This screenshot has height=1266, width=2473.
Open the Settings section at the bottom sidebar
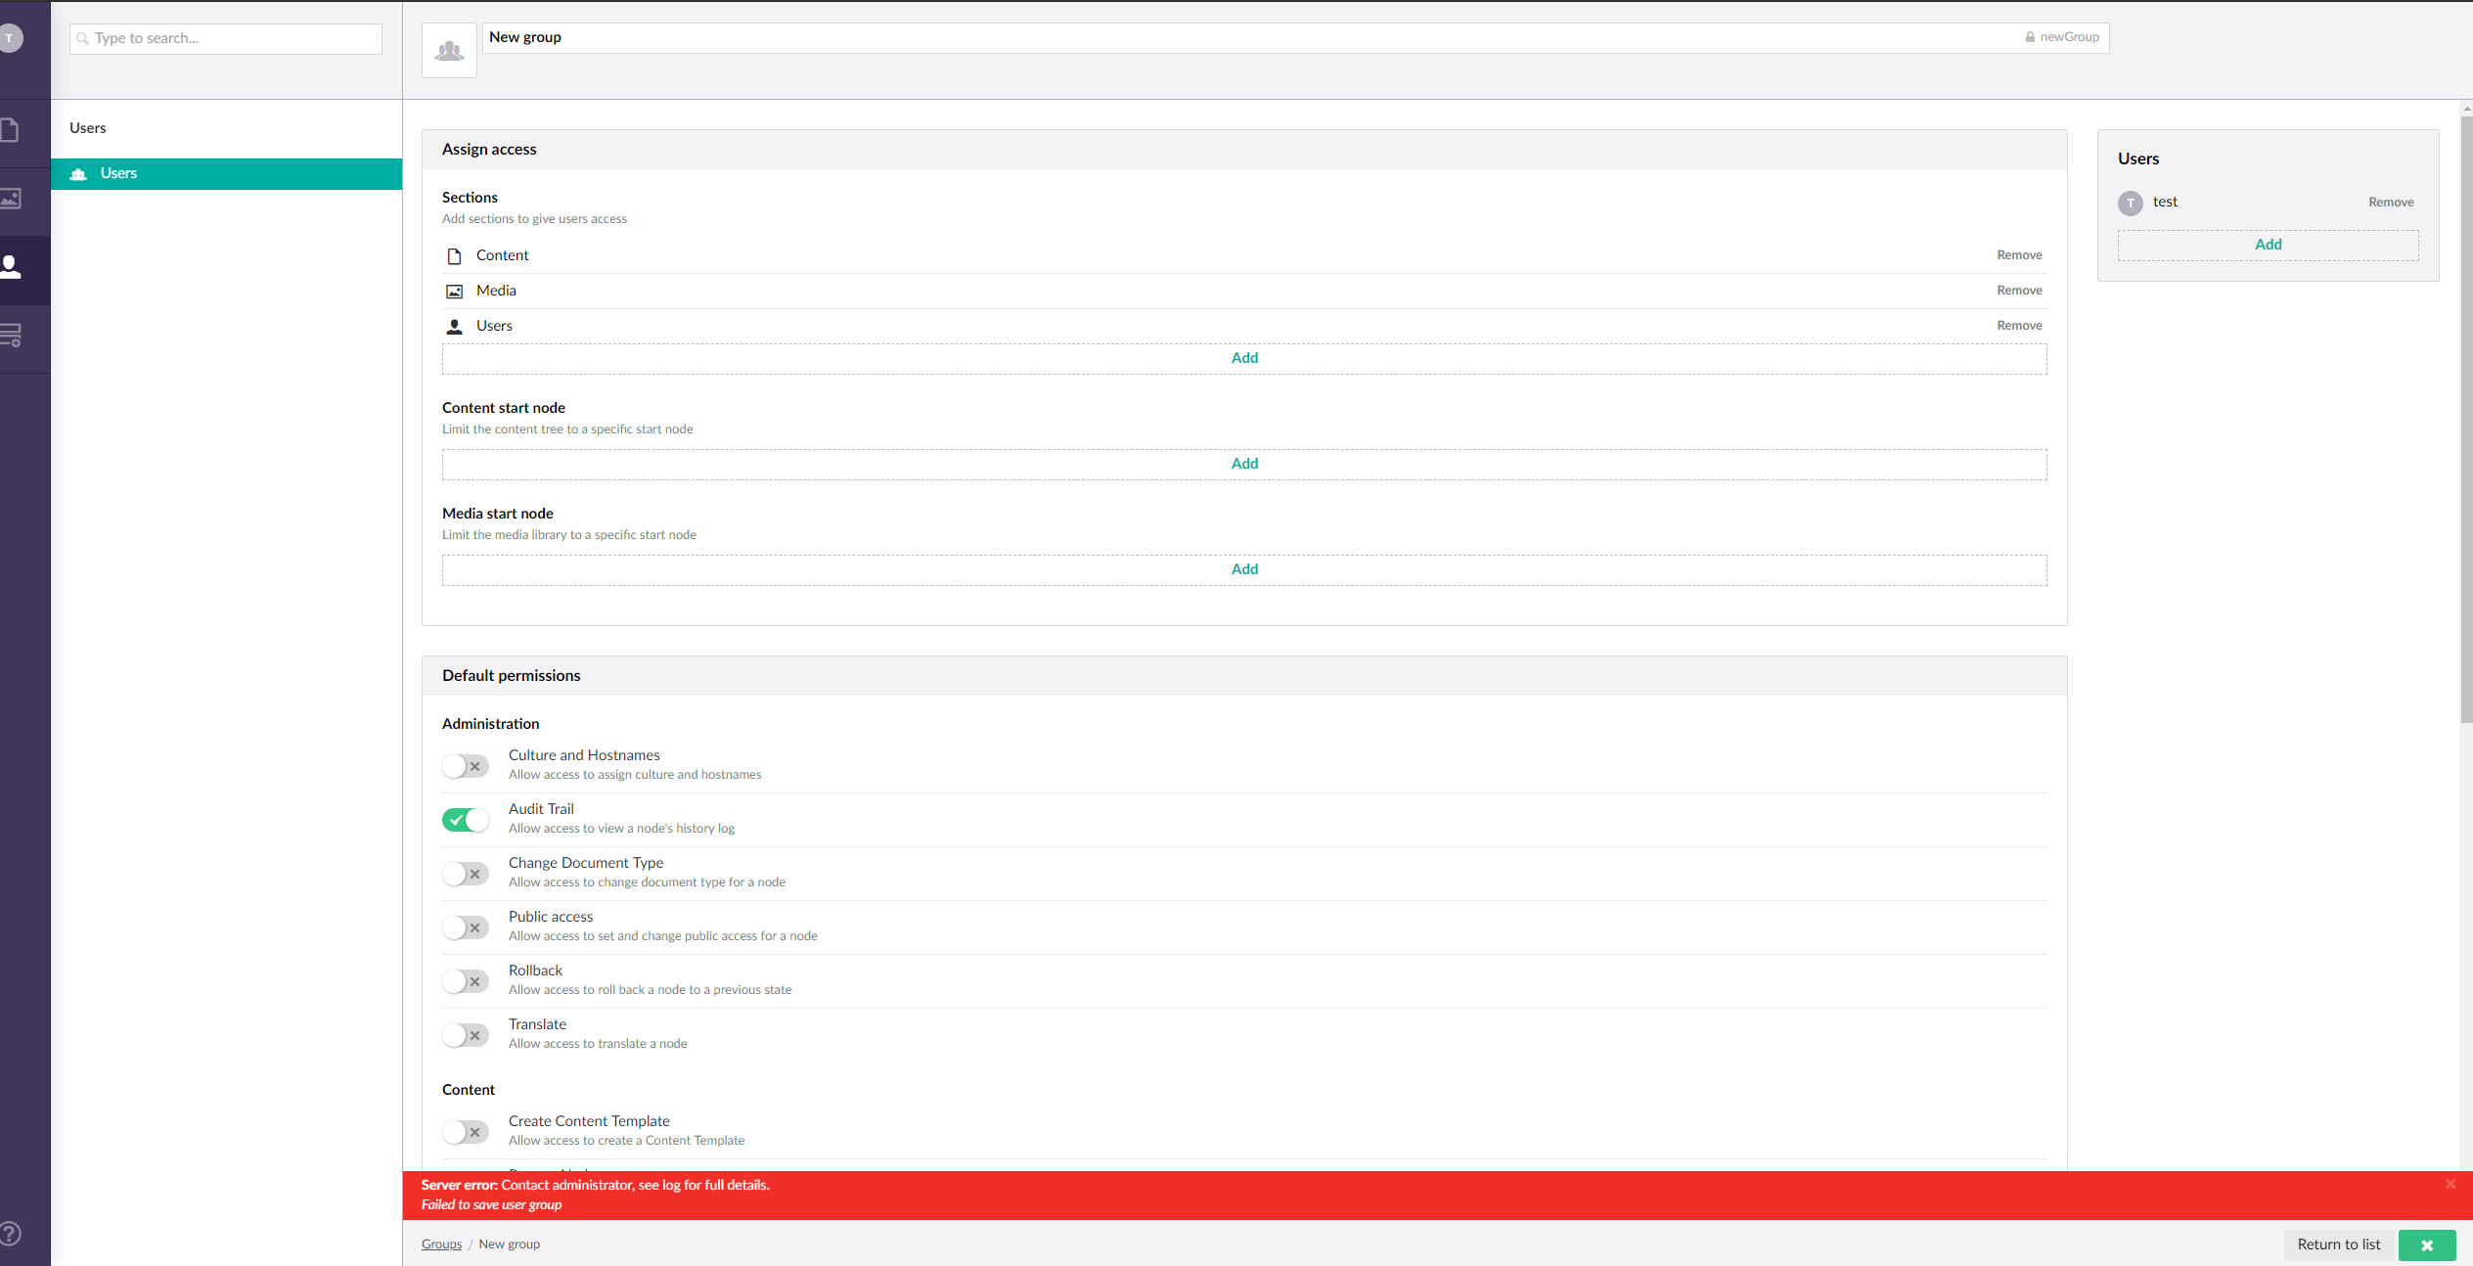12,336
